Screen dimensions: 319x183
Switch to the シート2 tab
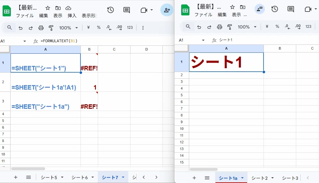[259, 178]
